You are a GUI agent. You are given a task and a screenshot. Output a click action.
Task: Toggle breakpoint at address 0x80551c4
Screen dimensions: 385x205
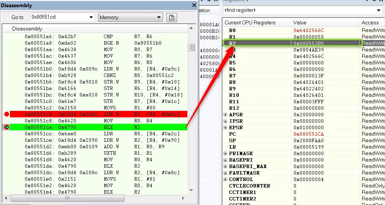click(6, 114)
